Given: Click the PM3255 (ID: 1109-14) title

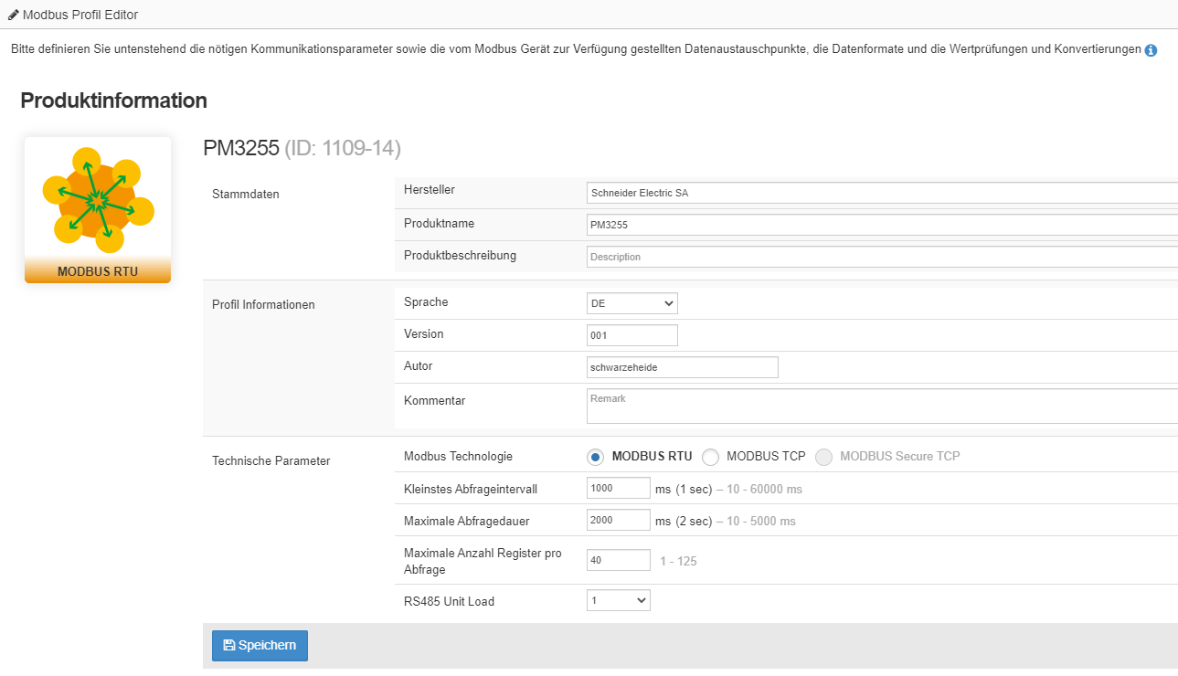Looking at the screenshot, I should click(302, 148).
